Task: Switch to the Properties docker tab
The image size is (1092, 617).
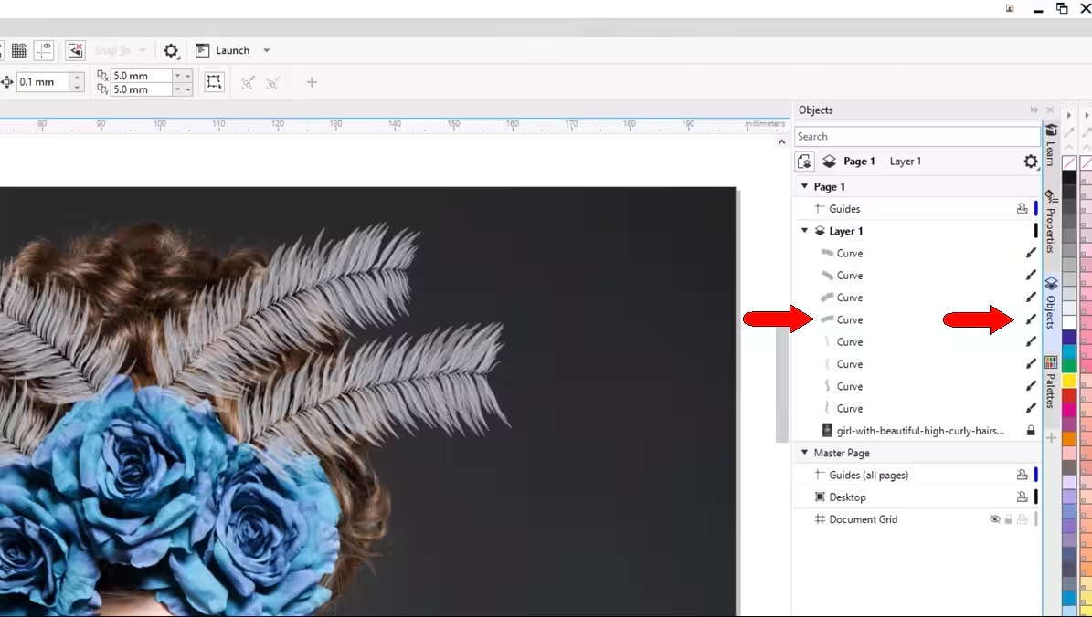Action: (x=1051, y=222)
